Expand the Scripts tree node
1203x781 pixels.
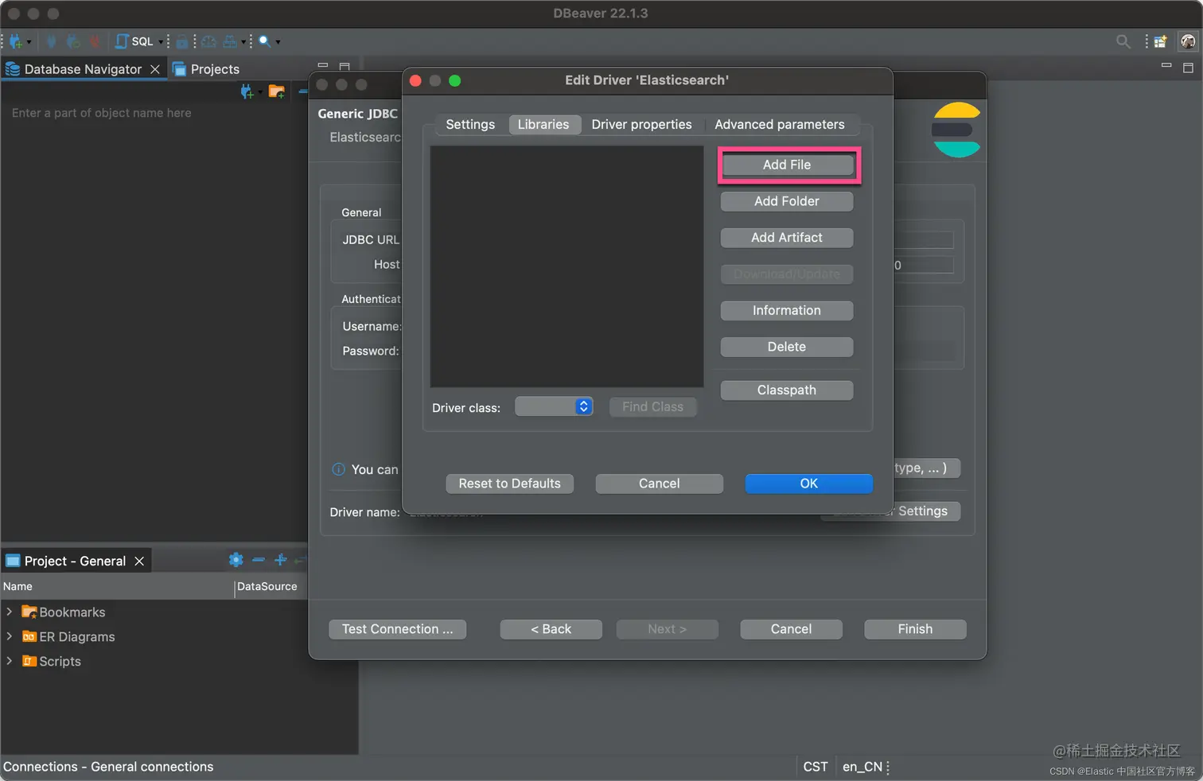point(10,661)
